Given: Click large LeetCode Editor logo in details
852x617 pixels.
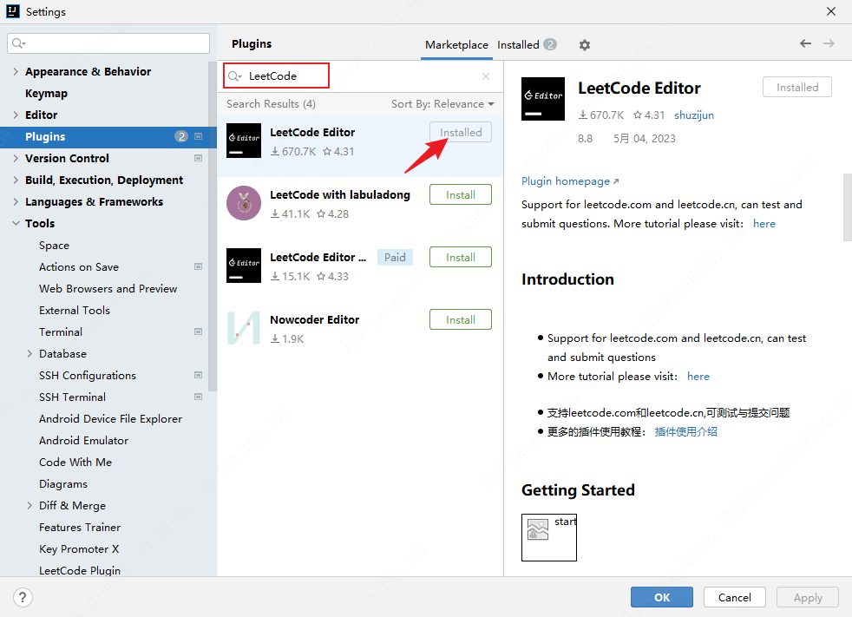Looking at the screenshot, I should (x=543, y=98).
